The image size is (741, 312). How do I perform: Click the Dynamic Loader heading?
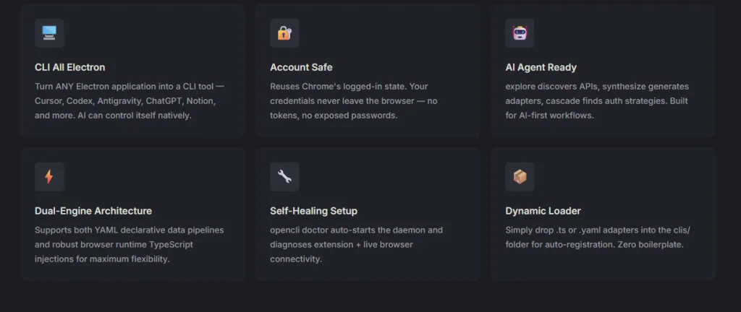543,211
